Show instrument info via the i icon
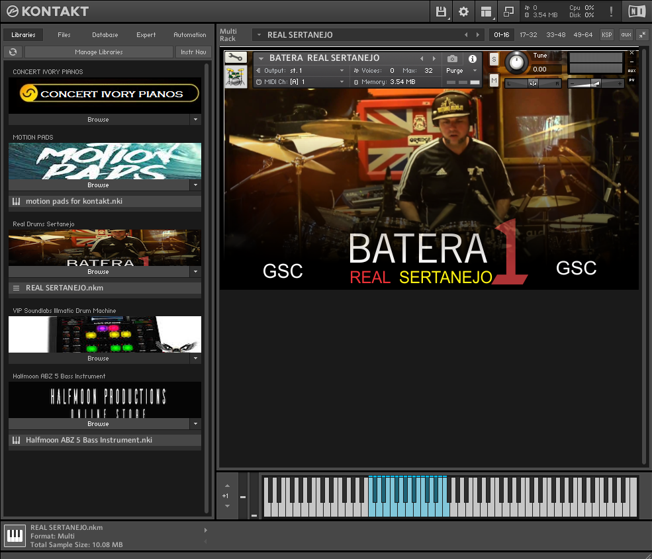 473,59
